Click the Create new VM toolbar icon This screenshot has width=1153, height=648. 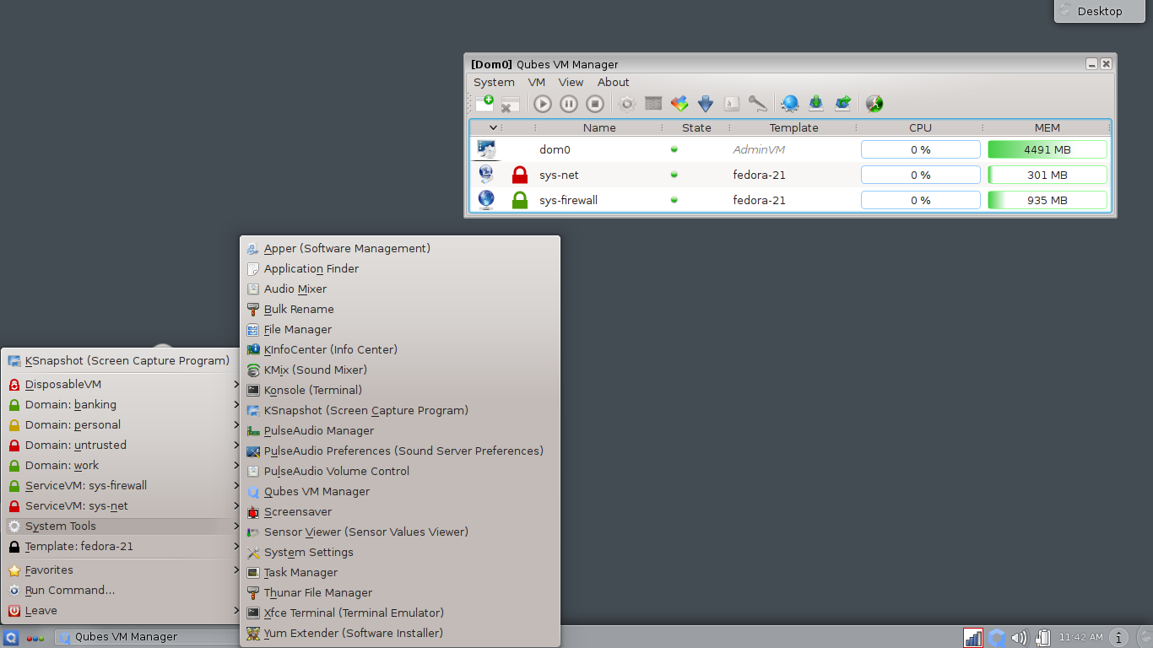coord(484,104)
